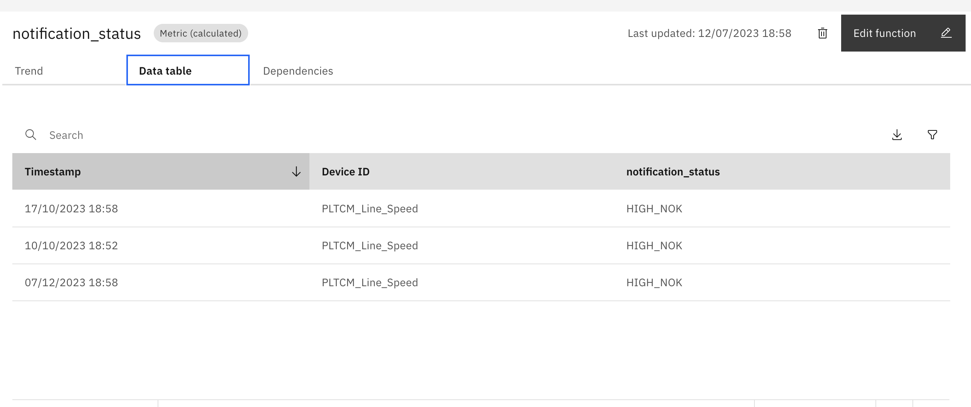The image size is (971, 407).
Task: Select the Data table tab label
Action: point(165,71)
